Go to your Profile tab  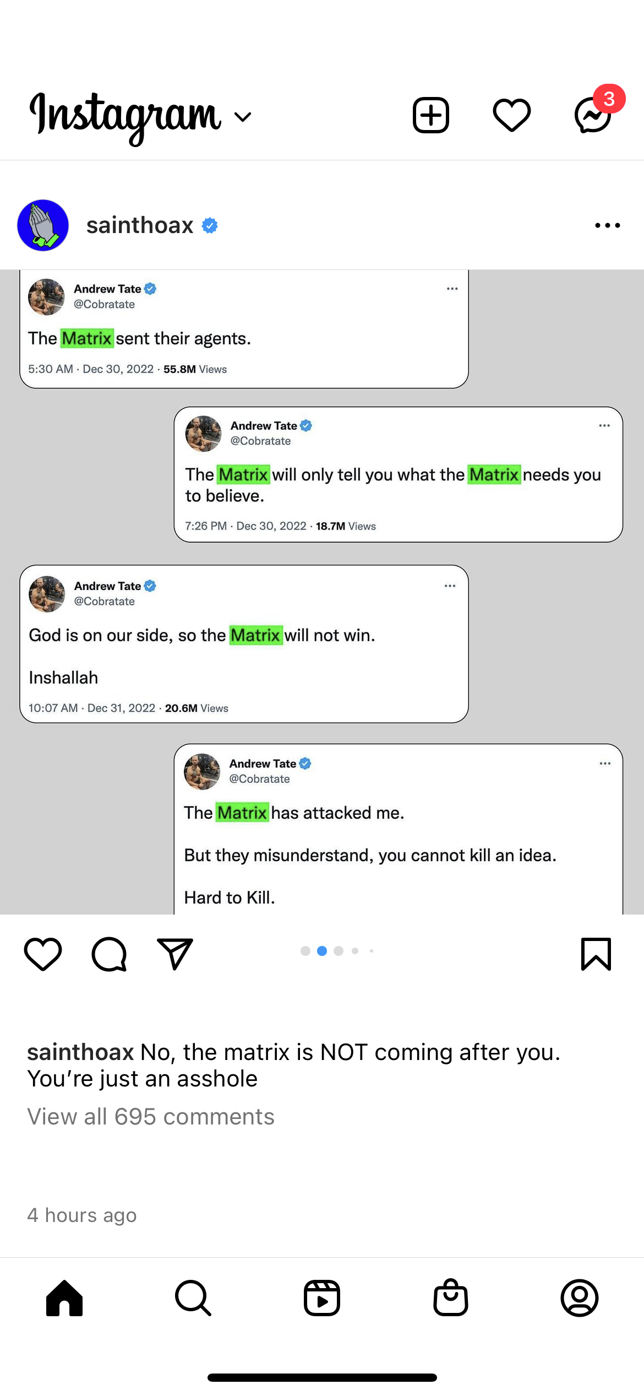coord(580,1298)
